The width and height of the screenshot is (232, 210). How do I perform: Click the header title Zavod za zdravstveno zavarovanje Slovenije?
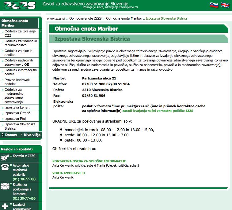click(x=85, y=4)
